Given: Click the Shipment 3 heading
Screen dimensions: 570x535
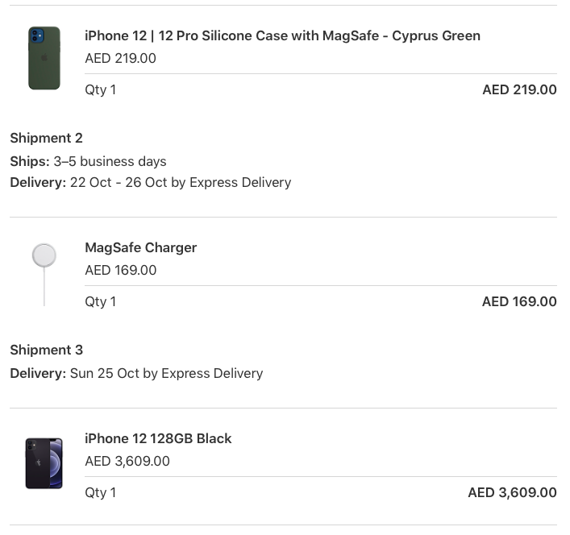Looking at the screenshot, I should [x=47, y=350].
